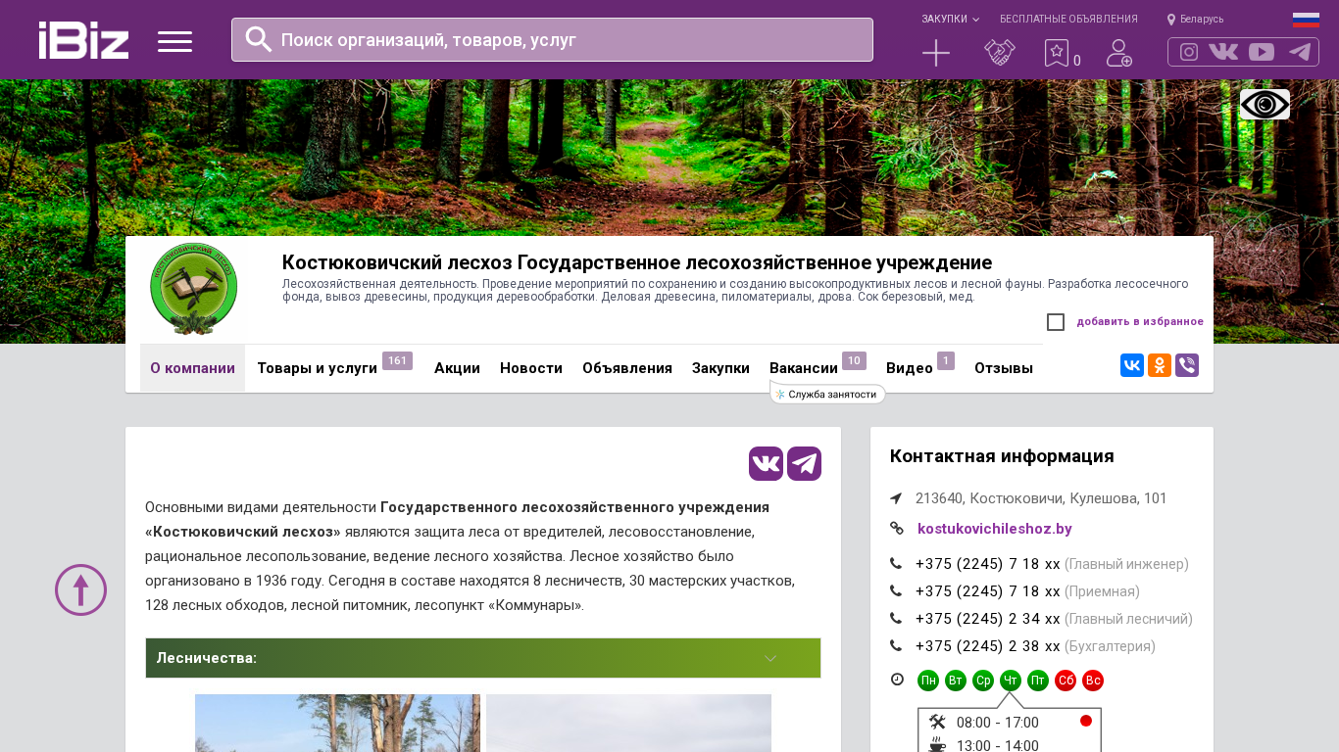Open the hamburger main menu
Viewport: 1339px width, 752px height.
(x=175, y=41)
